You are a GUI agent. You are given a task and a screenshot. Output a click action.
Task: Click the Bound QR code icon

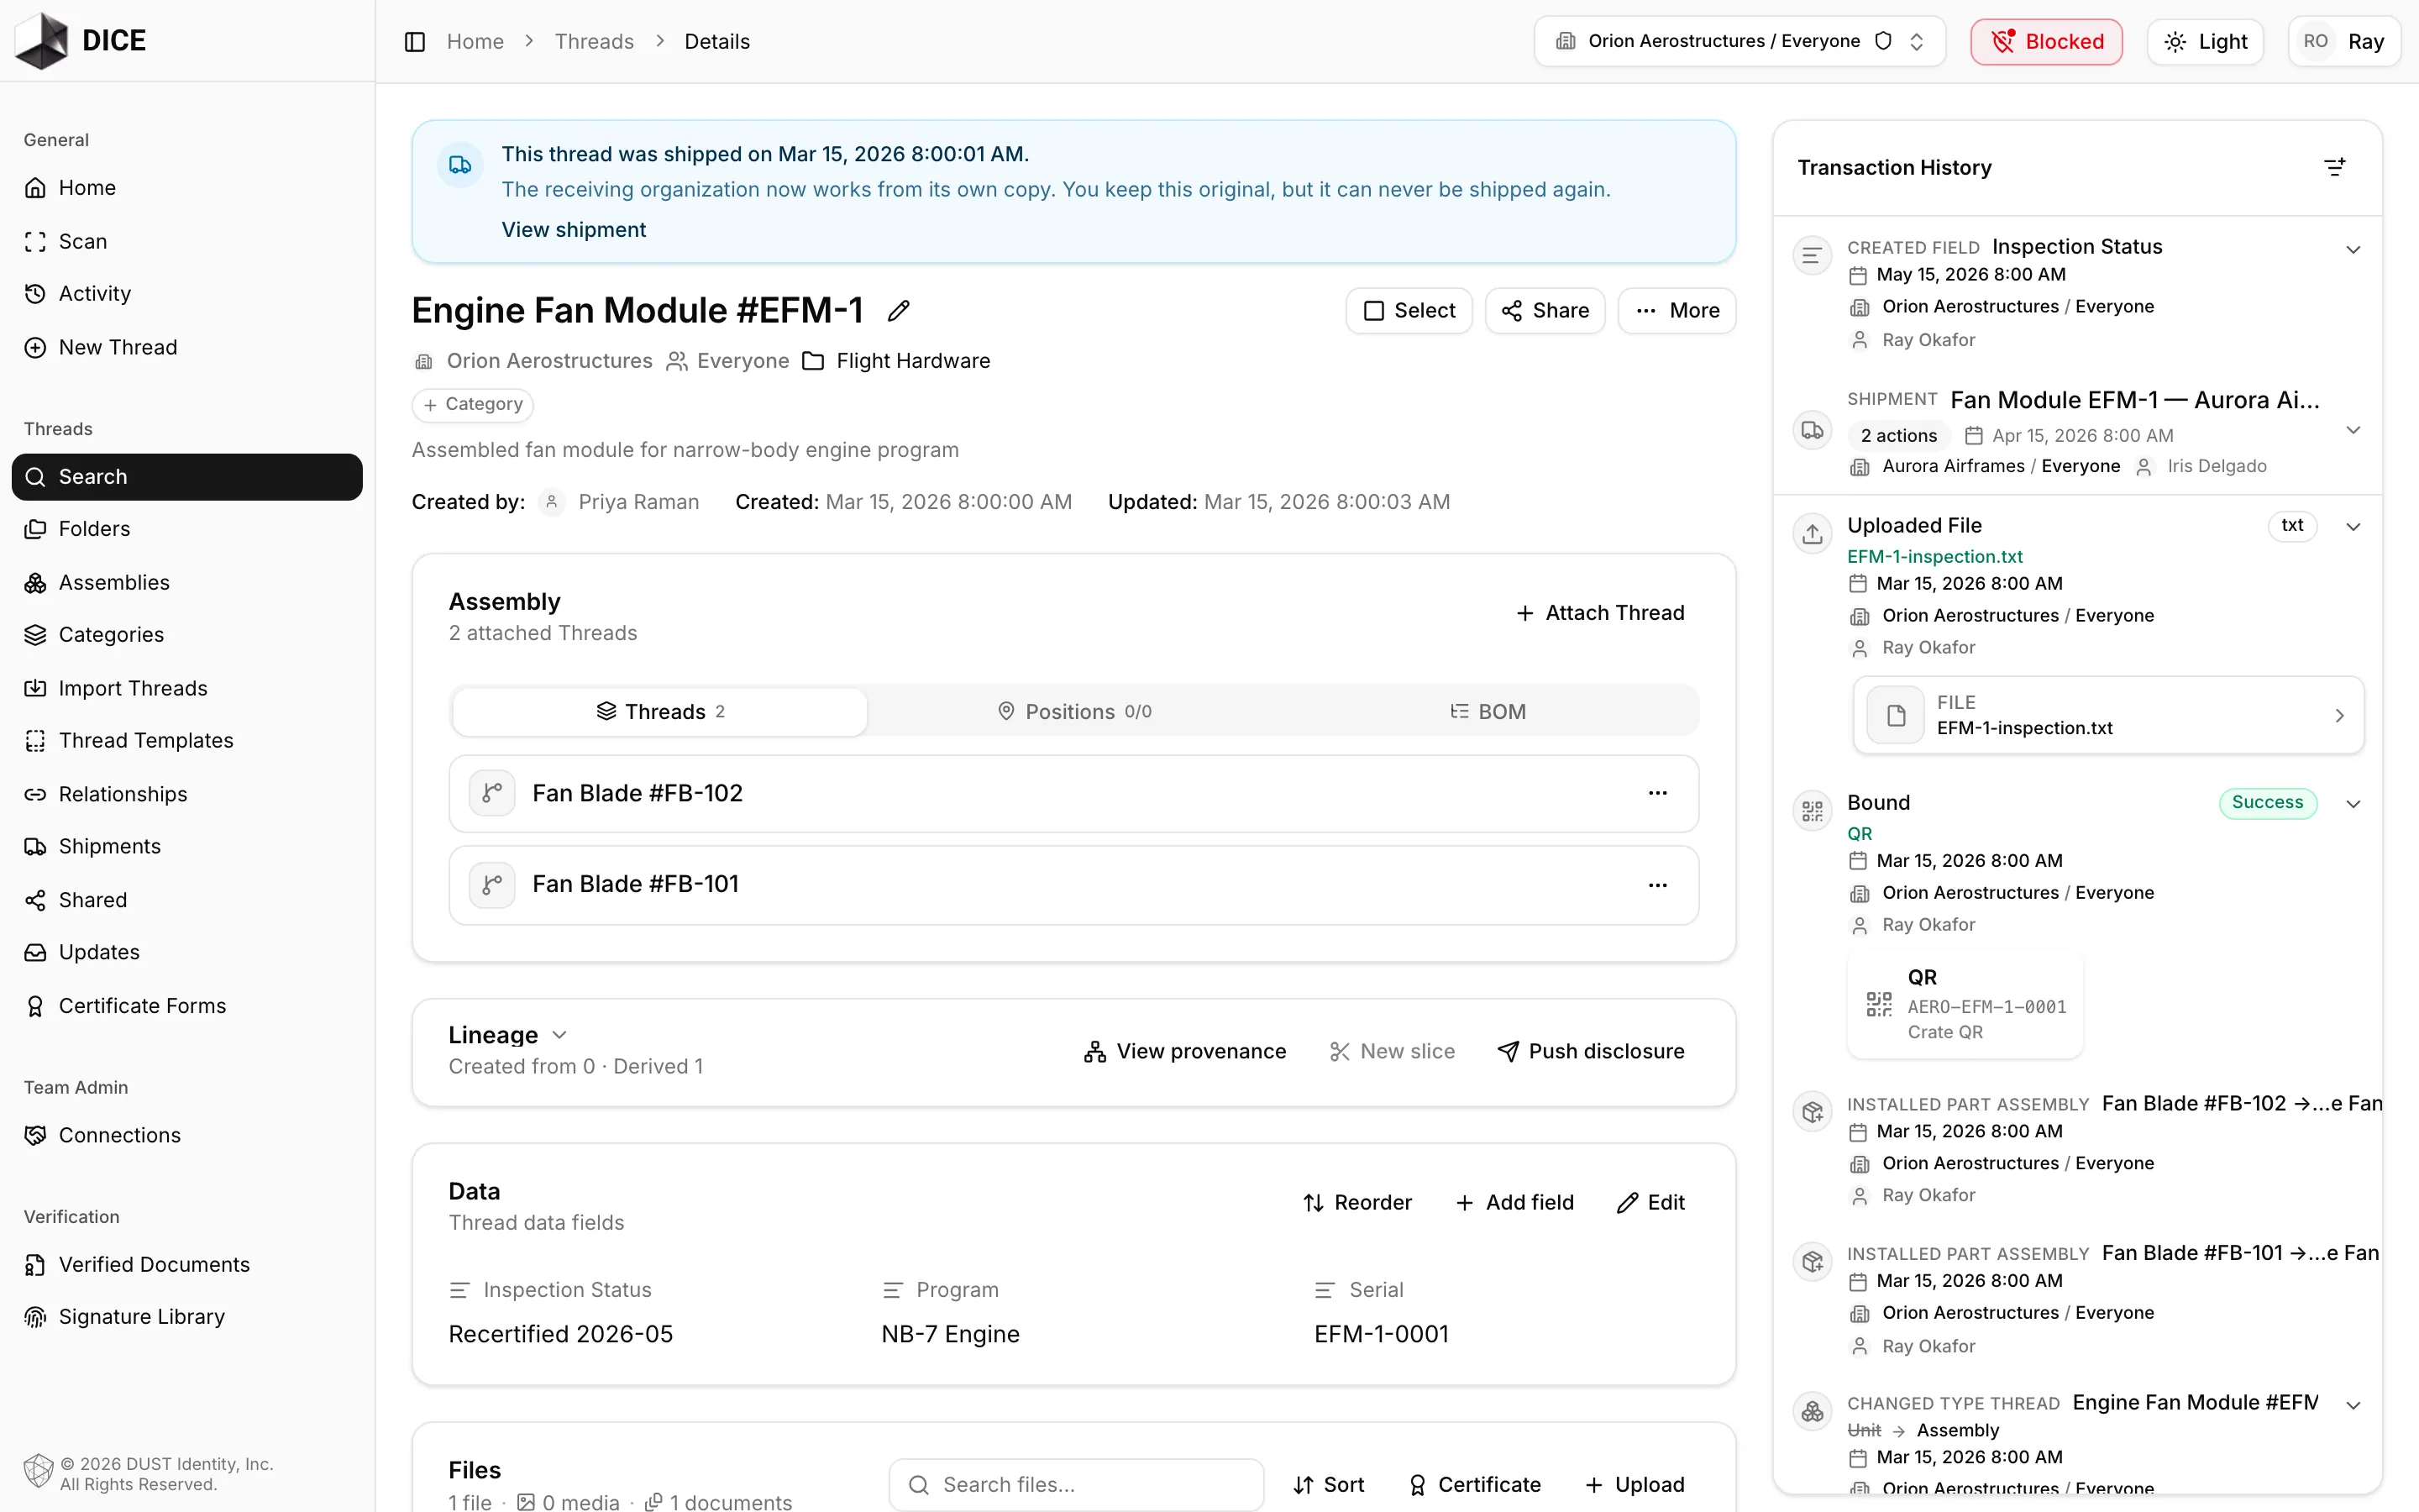pos(1813,811)
